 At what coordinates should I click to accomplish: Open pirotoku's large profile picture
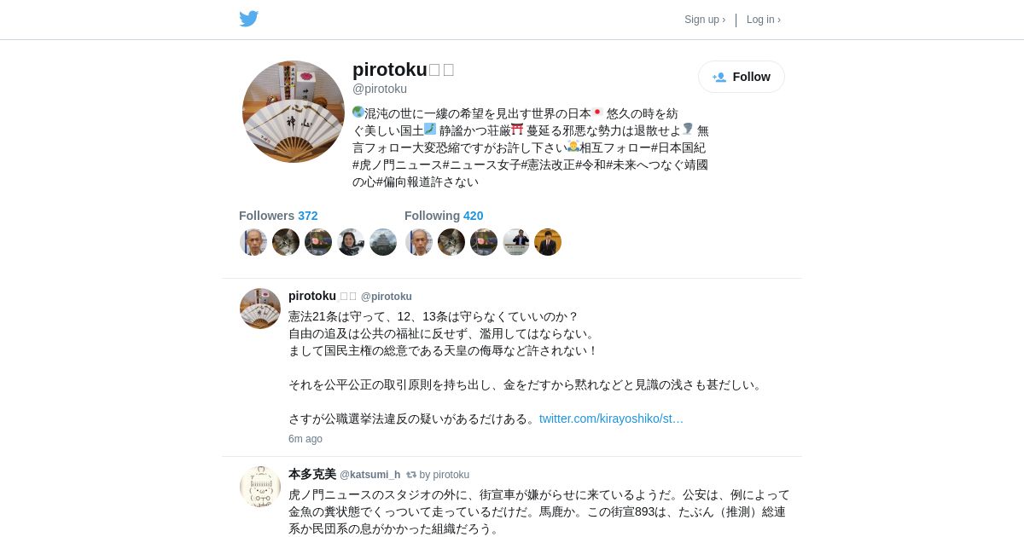tap(294, 112)
